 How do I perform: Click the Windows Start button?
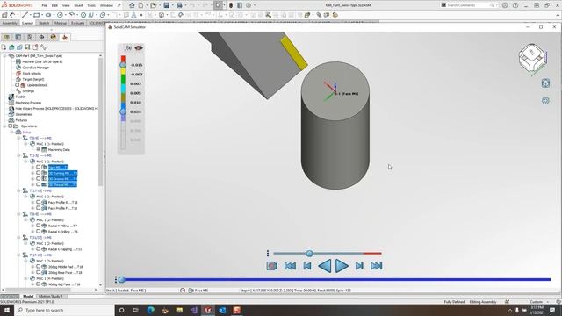7,310
